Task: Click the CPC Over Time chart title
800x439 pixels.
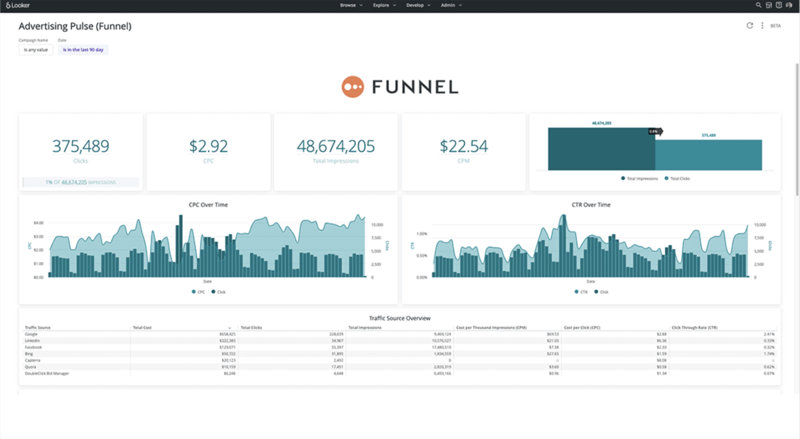Action: pos(208,205)
